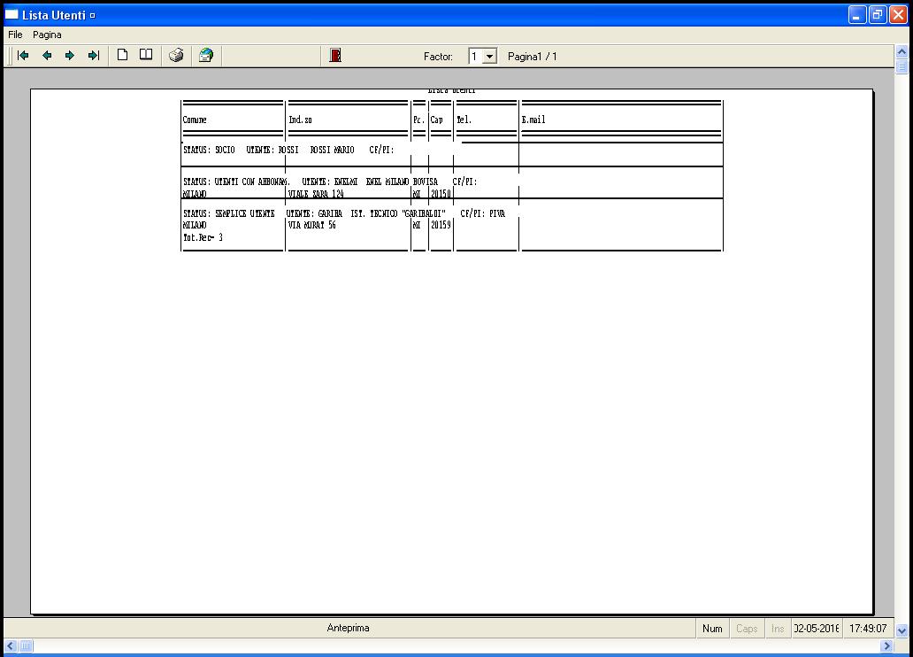The image size is (913, 657).
Task: Click the VIALE SARA 124 address
Action: click(316, 194)
